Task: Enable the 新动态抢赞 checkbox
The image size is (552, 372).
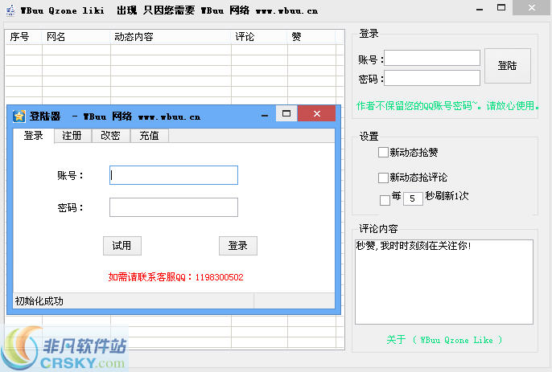Action: click(x=383, y=152)
